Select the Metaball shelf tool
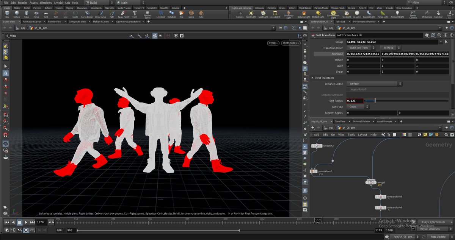Screen dimensions: 455x240 (172, 14)
